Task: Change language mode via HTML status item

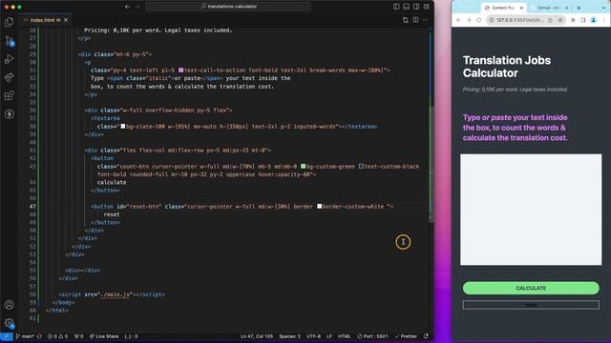Action: (x=344, y=336)
